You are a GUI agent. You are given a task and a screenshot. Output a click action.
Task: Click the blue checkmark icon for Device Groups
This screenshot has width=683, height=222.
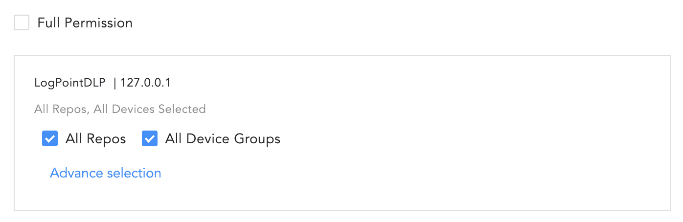(x=150, y=139)
